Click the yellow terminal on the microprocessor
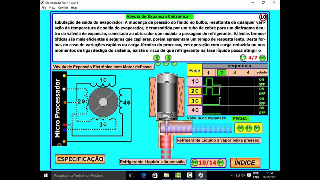This screenshot has width=320, height=180. click(64, 76)
